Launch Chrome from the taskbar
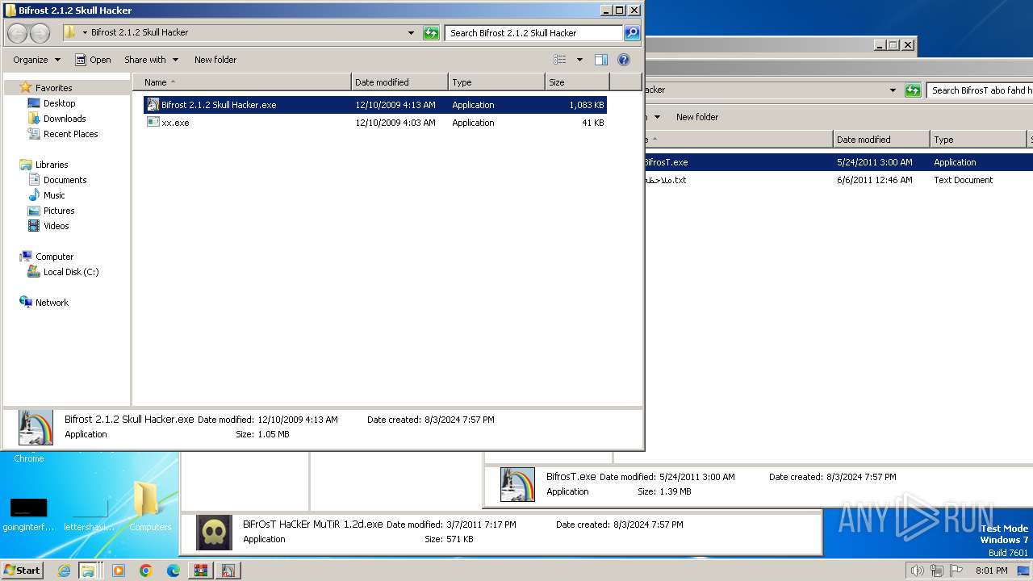 [x=146, y=571]
